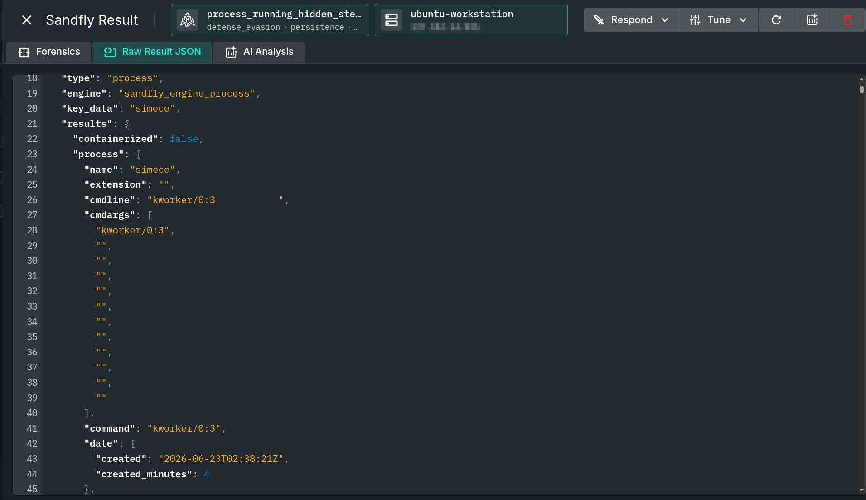
Task: Open the ubuntu-workstation host card
Action: pos(471,20)
